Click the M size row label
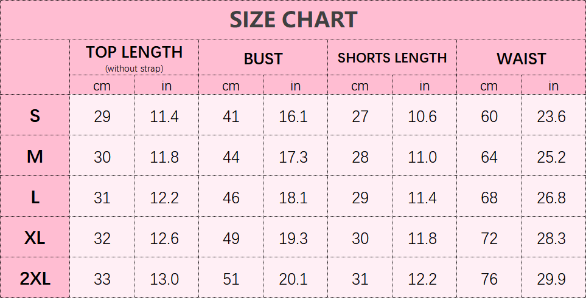The width and height of the screenshot is (586, 298). coord(35,157)
